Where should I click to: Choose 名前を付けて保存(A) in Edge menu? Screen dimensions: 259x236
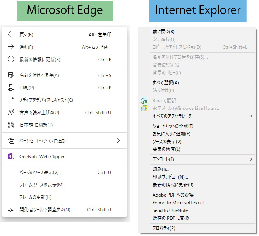click(x=64, y=75)
